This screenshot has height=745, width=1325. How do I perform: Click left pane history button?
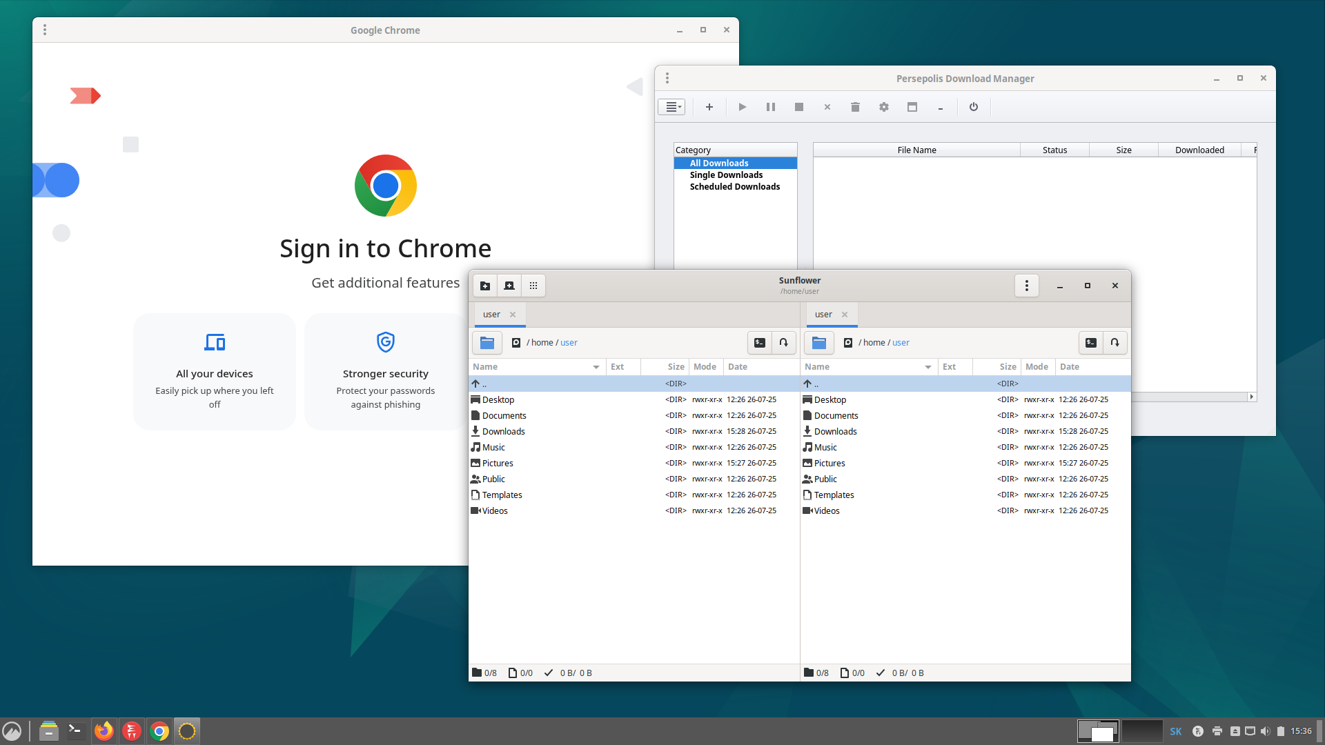pos(784,343)
